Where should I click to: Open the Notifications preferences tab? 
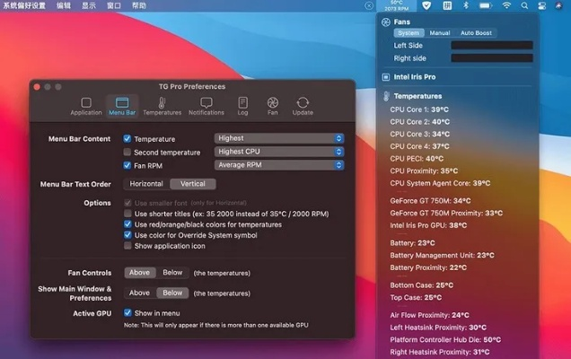pyautogui.click(x=206, y=106)
